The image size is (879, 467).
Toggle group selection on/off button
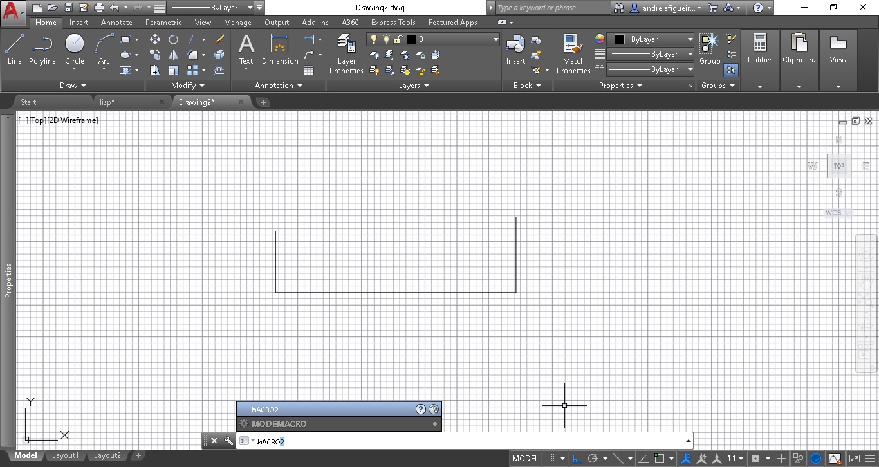(731, 69)
